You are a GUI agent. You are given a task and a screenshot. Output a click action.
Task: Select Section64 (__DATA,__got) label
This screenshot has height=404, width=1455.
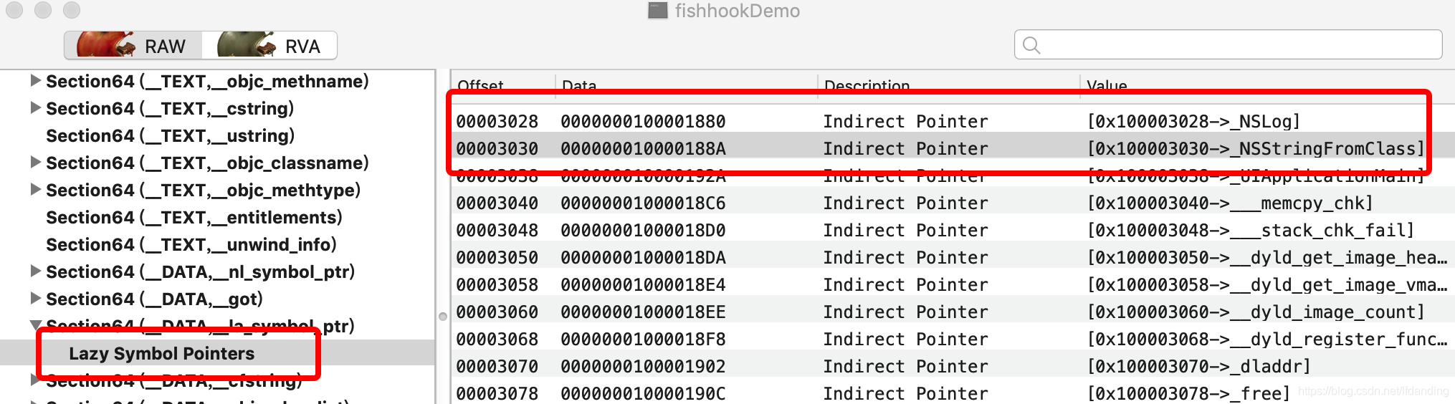154,299
